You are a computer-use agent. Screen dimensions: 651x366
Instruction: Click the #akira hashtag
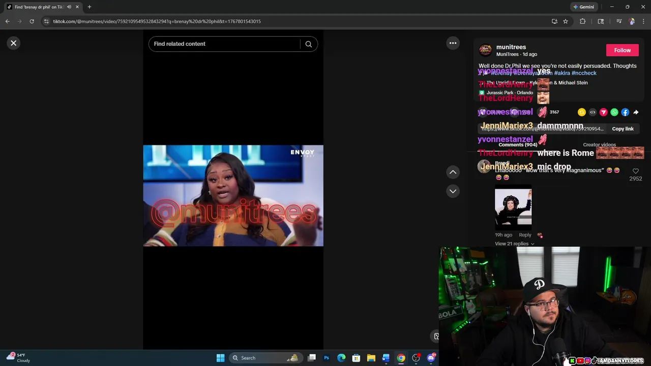tap(562, 73)
